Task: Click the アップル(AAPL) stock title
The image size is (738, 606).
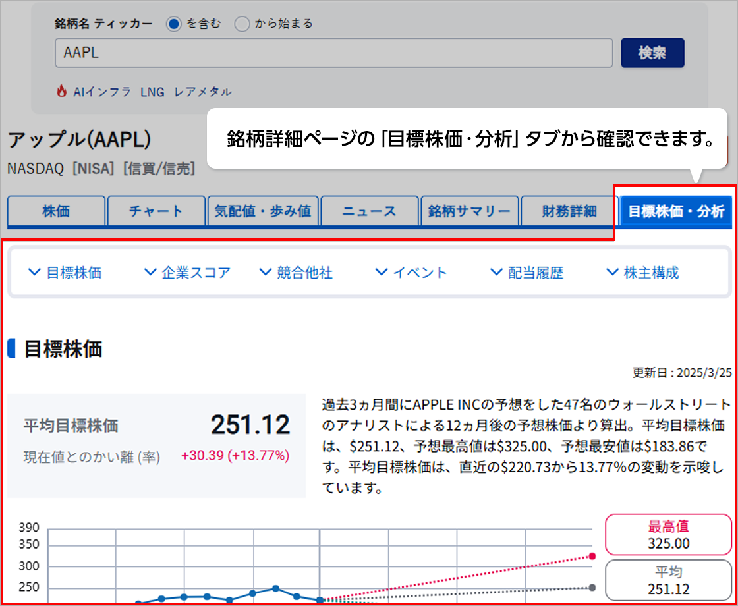Action: pos(80,141)
